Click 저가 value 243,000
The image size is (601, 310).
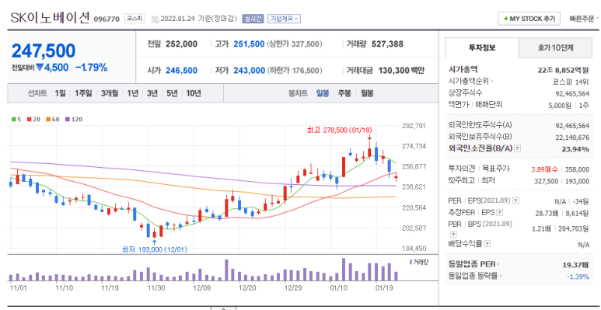point(249,71)
